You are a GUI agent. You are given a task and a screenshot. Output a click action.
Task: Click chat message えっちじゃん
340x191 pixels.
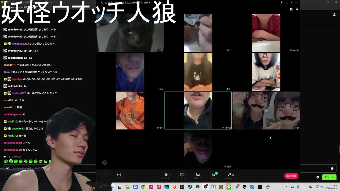pyautogui.click(x=30, y=150)
